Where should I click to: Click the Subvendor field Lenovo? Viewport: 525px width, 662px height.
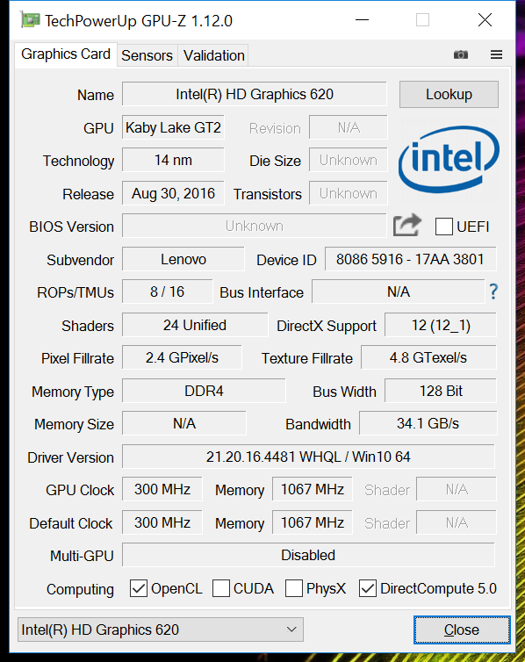point(183,259)
